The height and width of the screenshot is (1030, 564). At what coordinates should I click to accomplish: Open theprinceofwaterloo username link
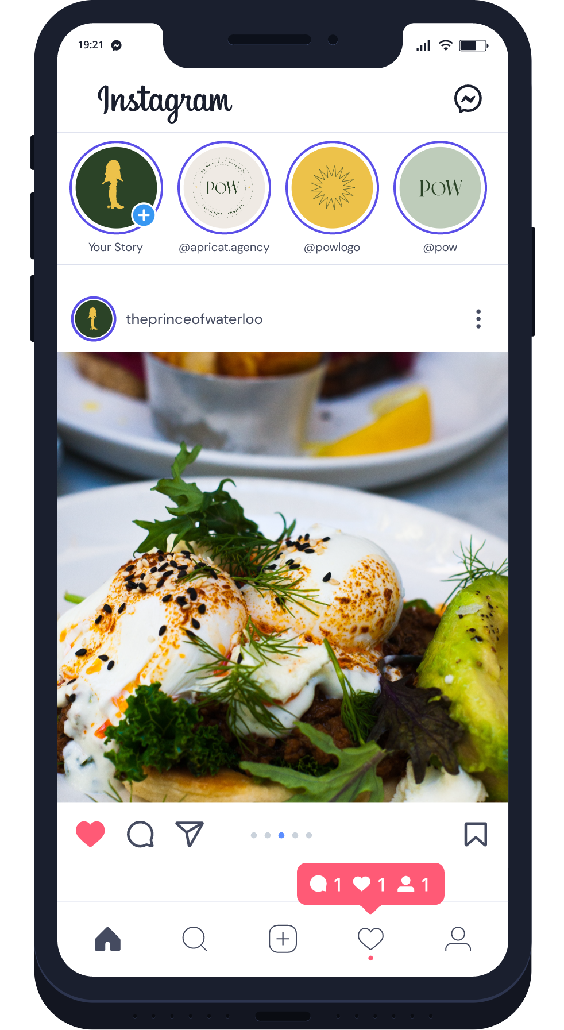coord(194,319)
